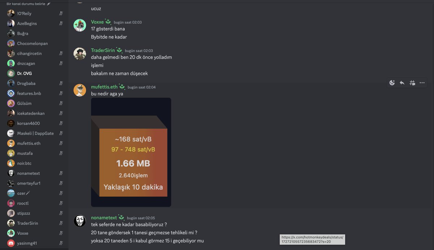Open mufettis.eth's profile from chat username
Image resolution: width=434 pixels, height=250 pixels.
click(104, 87)
